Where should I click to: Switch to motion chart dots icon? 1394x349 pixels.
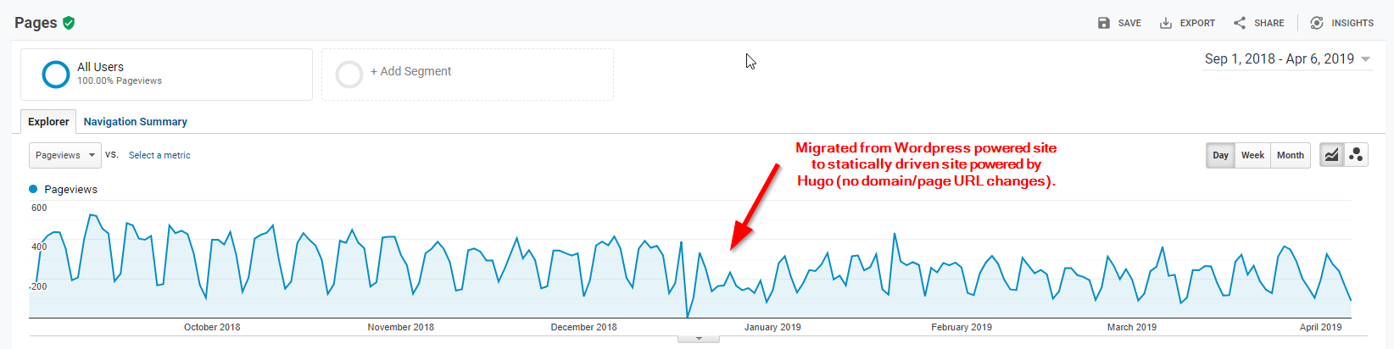point(1356,155)
